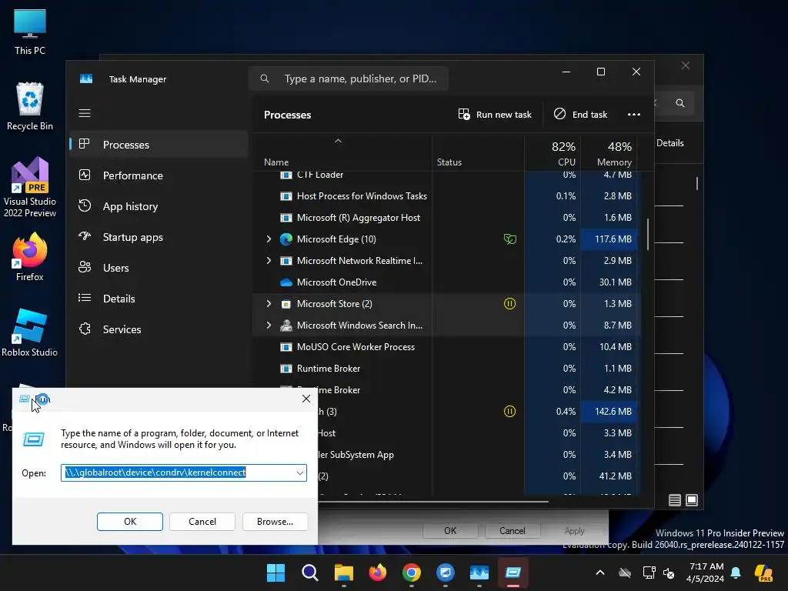Click horizontal scrollbar in process list
This screenshot has height=591, width=788.
433,501
